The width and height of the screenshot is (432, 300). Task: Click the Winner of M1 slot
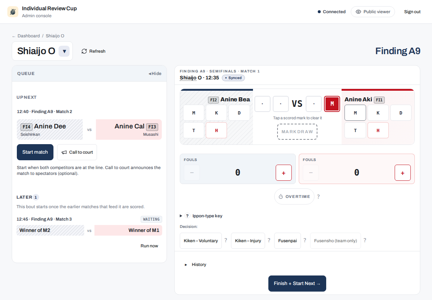[x=128, y=230]
